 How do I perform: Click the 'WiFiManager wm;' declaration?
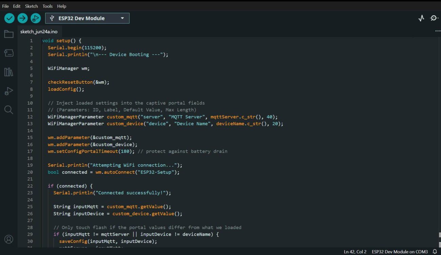tap(69, 68)
